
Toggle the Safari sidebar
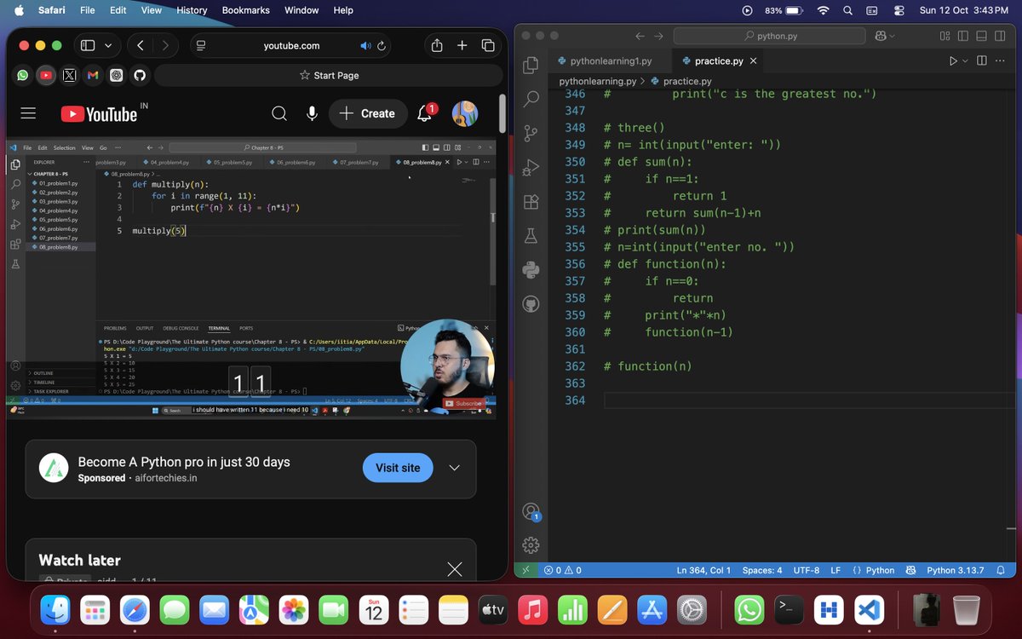click(87, 45)
